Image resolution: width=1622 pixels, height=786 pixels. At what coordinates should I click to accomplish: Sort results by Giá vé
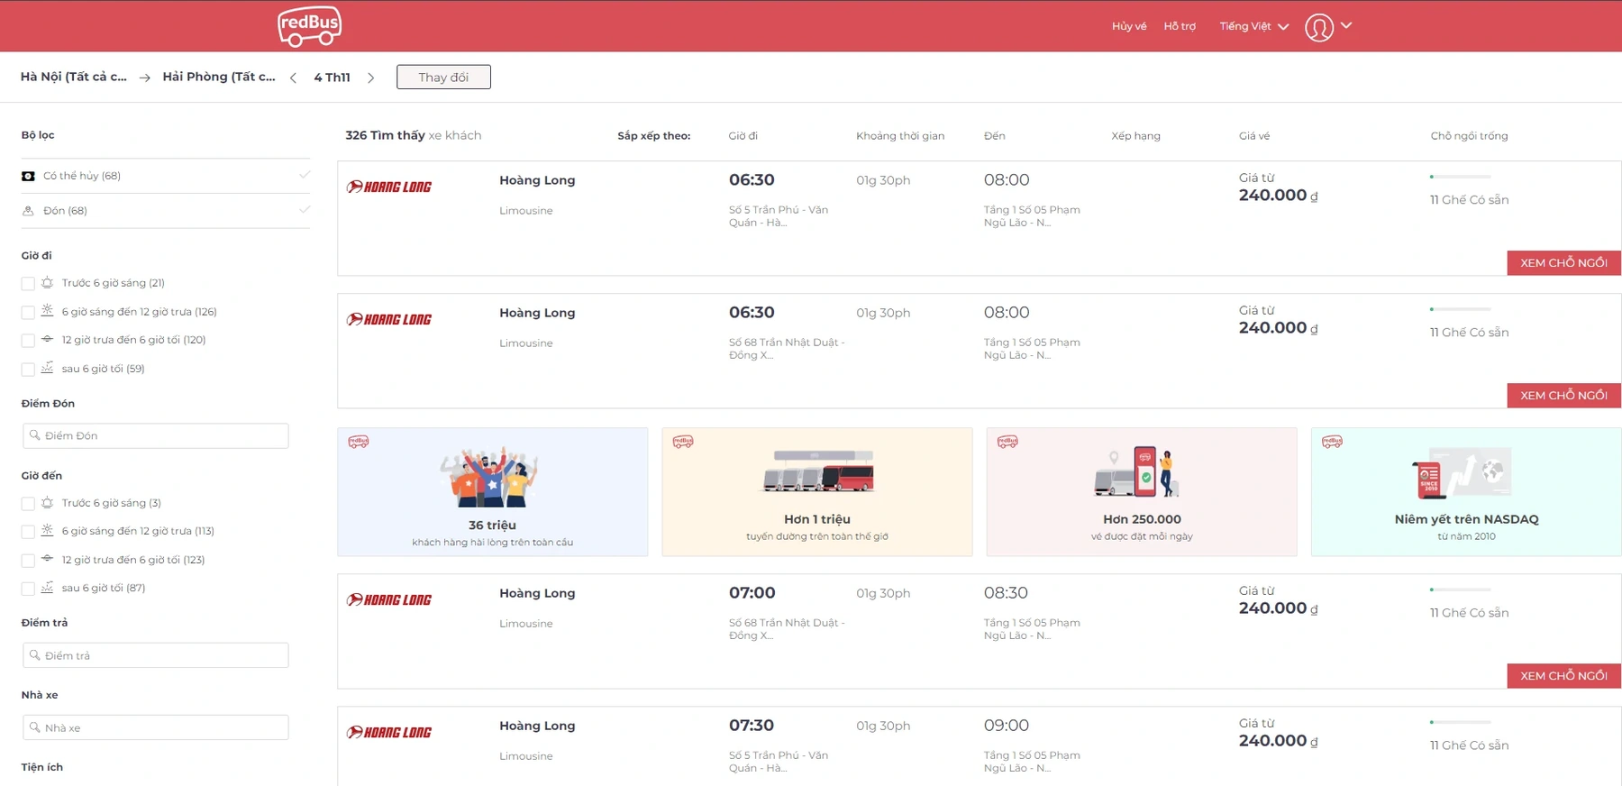coord(1253,136)
